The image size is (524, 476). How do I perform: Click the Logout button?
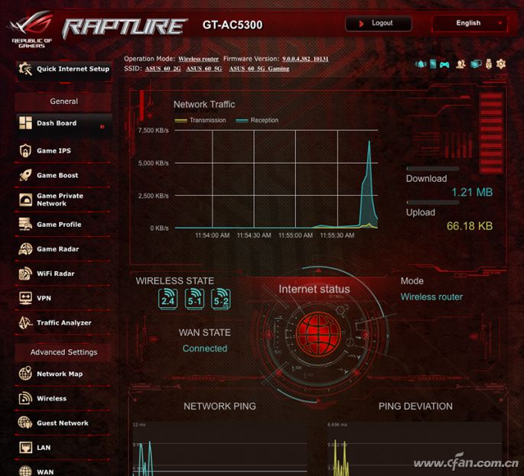tap(379, 24)
